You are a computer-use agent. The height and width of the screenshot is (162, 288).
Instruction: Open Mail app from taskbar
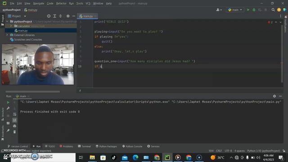pos(125,157)
